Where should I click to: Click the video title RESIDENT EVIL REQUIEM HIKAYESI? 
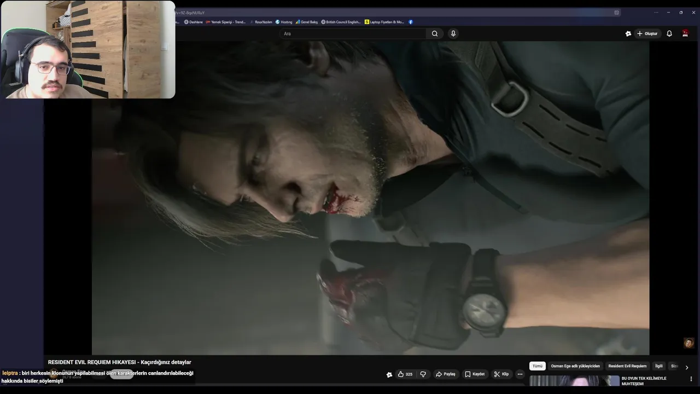click(x=119, y=362)
